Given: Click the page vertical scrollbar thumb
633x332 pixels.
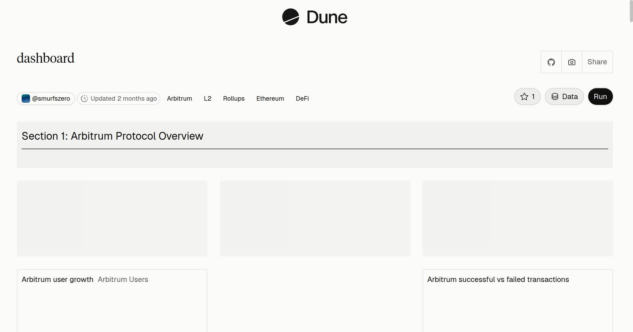Looking at the screenshot, I should pyautogui.click(x=631, y=11).
